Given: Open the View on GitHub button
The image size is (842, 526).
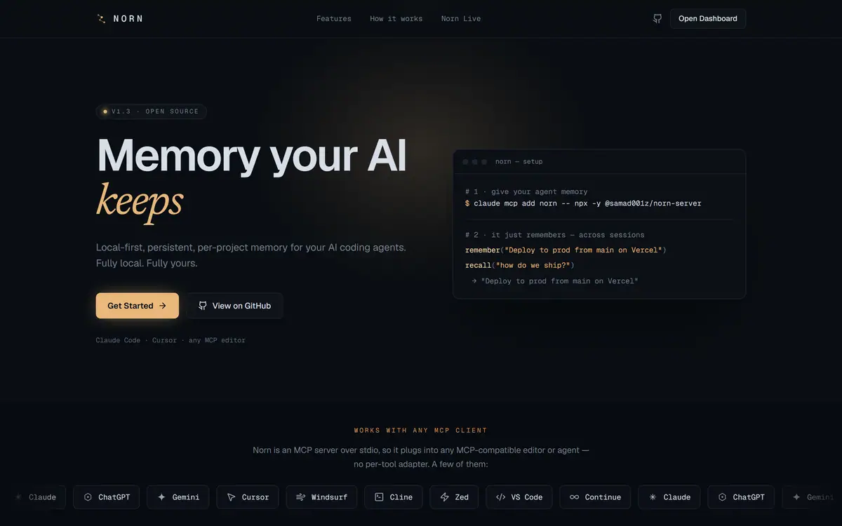Looking at the screenshot, I should 235,306.
